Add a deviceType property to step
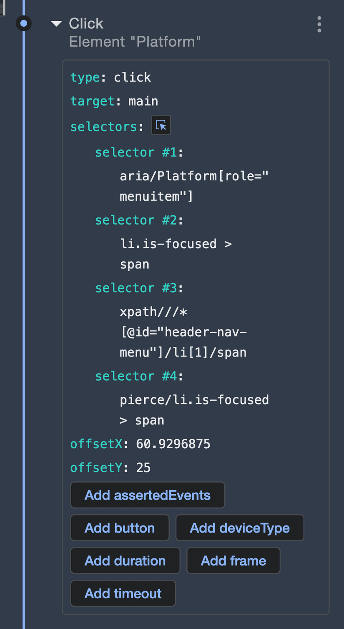The image size is (344, 629). pos(240,528)
